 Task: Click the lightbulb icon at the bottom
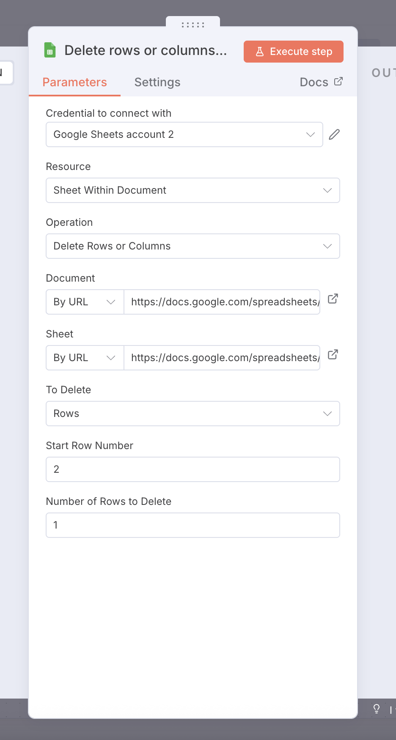(377, 709)
